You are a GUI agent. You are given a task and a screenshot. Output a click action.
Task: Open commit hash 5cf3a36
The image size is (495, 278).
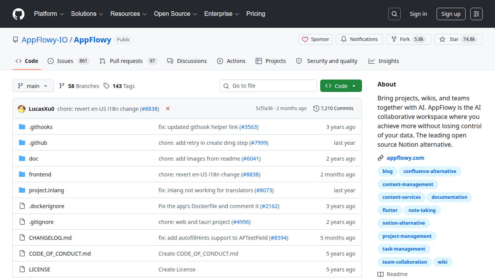pyautogui.click(x=264, y=108)
